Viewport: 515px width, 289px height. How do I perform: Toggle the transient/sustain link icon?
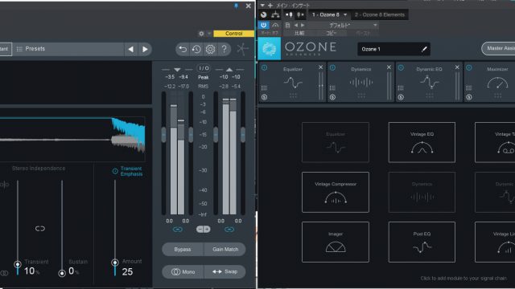coord(40,228)
